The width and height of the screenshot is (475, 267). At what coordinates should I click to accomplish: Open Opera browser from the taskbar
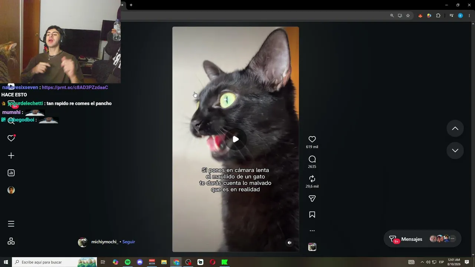[x=213, y=262]
